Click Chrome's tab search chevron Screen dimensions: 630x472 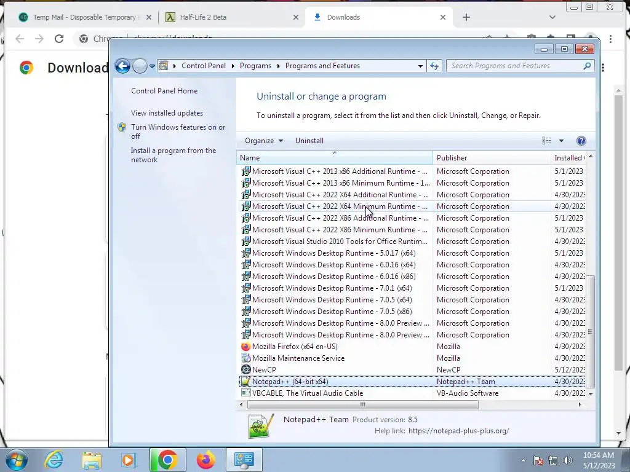click(552, 17)
